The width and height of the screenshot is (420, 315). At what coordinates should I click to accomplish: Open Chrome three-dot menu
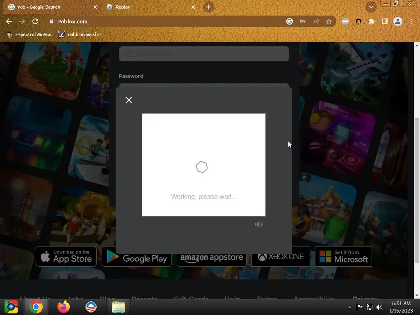pyautogui.click(x=411, y=21)
